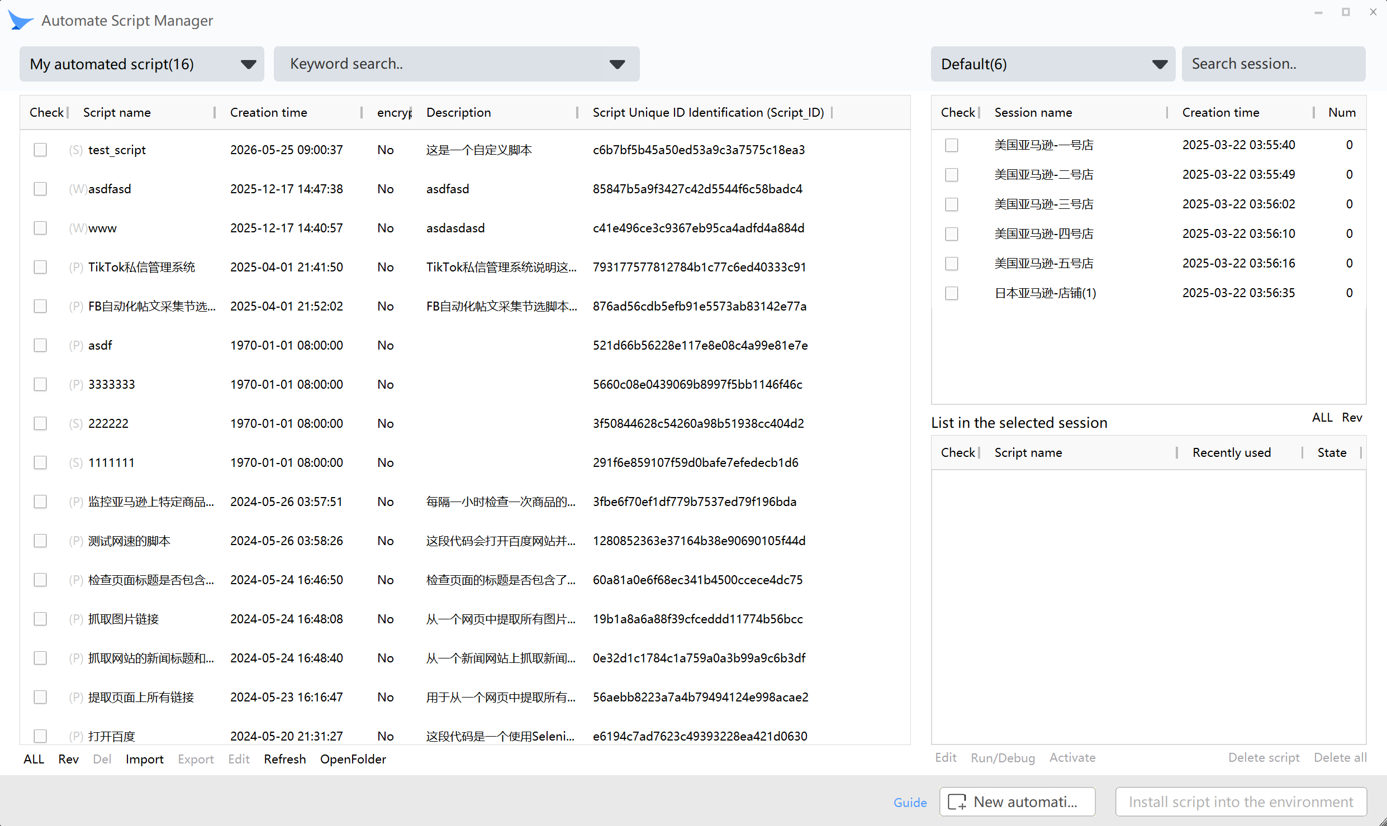
Task: Minimize the Automate Script Manager window
Action: tap(1318, 12)
